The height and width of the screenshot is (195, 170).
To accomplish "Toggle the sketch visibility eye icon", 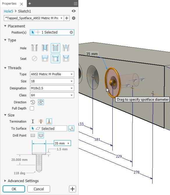I will [x=74, y=11].
